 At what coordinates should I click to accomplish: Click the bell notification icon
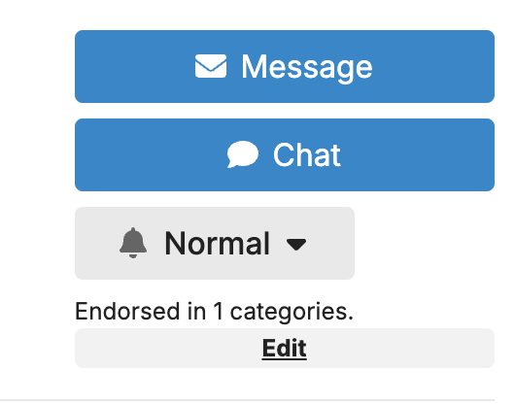point(133,243)
